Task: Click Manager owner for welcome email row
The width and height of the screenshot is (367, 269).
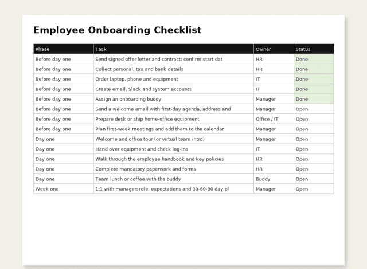Action: pos(274,109)
